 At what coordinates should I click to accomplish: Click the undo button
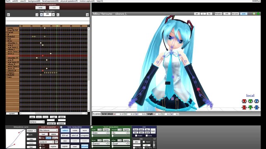(40, 7)
